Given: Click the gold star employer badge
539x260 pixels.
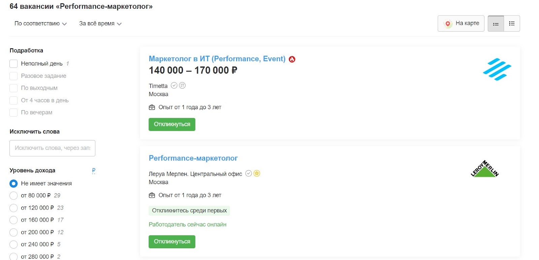Looking at the screenshot, I should pos(257,173).
